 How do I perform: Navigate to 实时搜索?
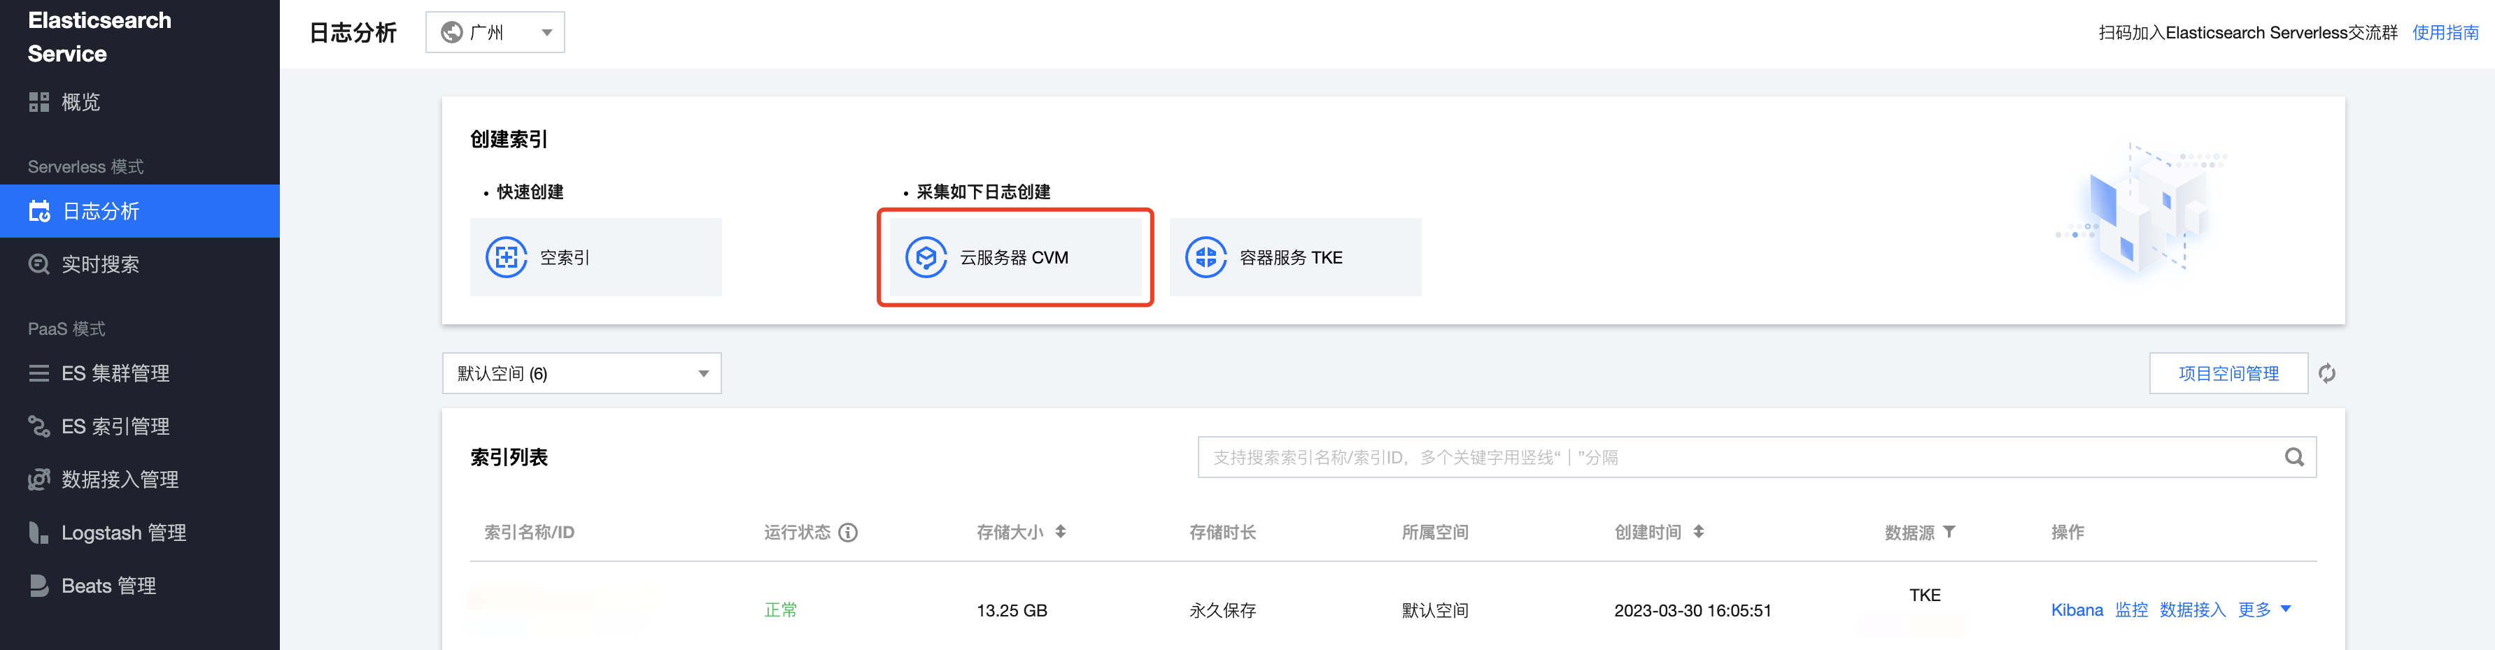tap(100, 264)
